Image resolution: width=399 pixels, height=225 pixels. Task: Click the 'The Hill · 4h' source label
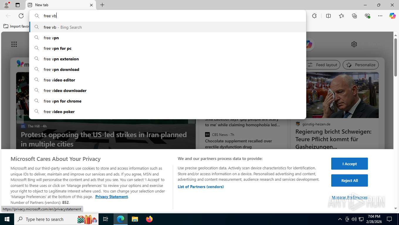click(34, 126)
